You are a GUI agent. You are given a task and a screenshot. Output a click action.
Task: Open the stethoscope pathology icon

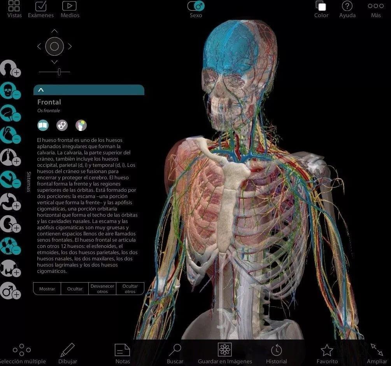(x=62, y=125)
